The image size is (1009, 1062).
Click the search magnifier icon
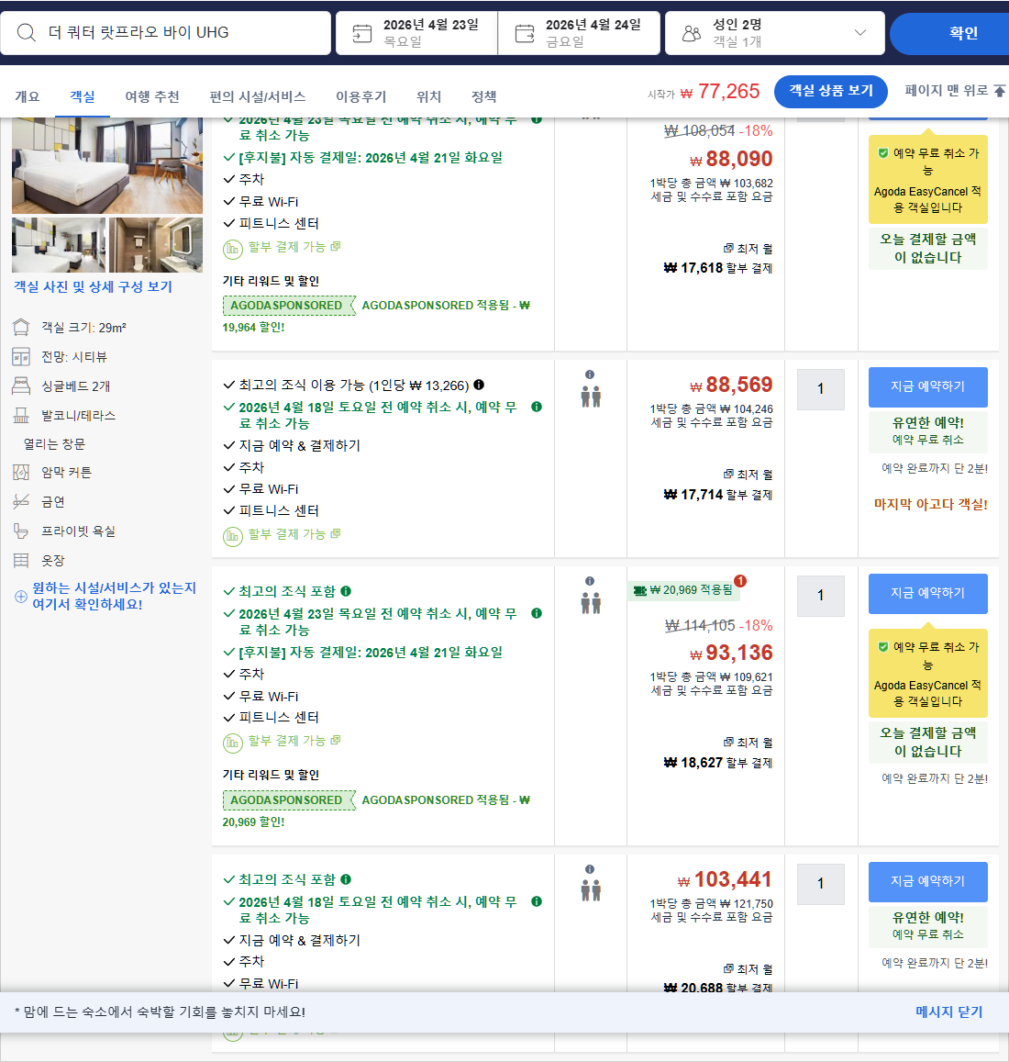pos(25,34)
